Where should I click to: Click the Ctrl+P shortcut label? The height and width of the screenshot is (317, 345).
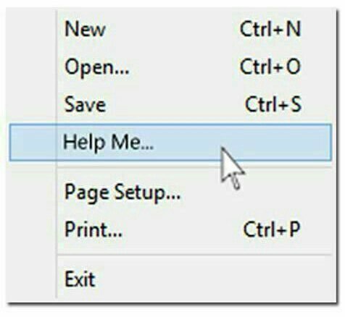pos(272,229)
